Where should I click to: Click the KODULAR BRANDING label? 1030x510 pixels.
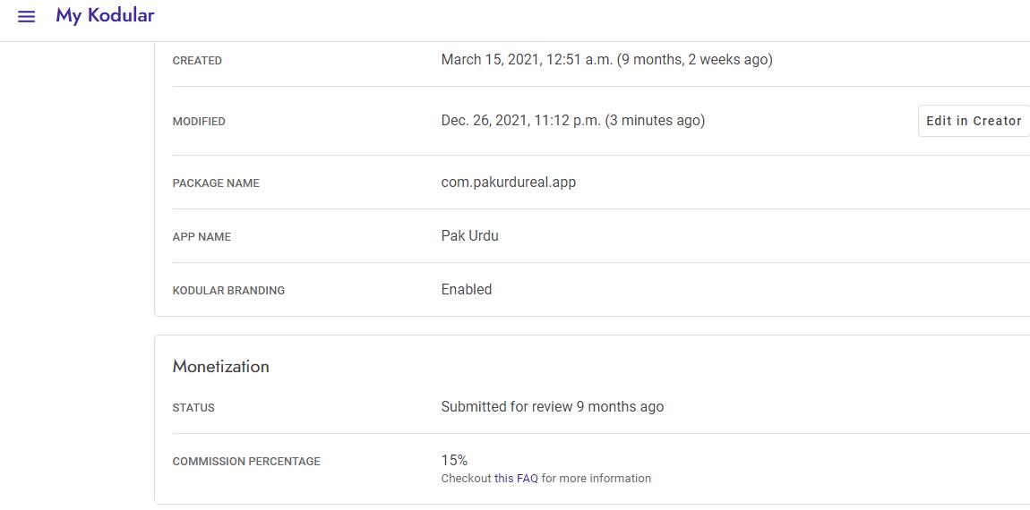[x=228, y=291]
